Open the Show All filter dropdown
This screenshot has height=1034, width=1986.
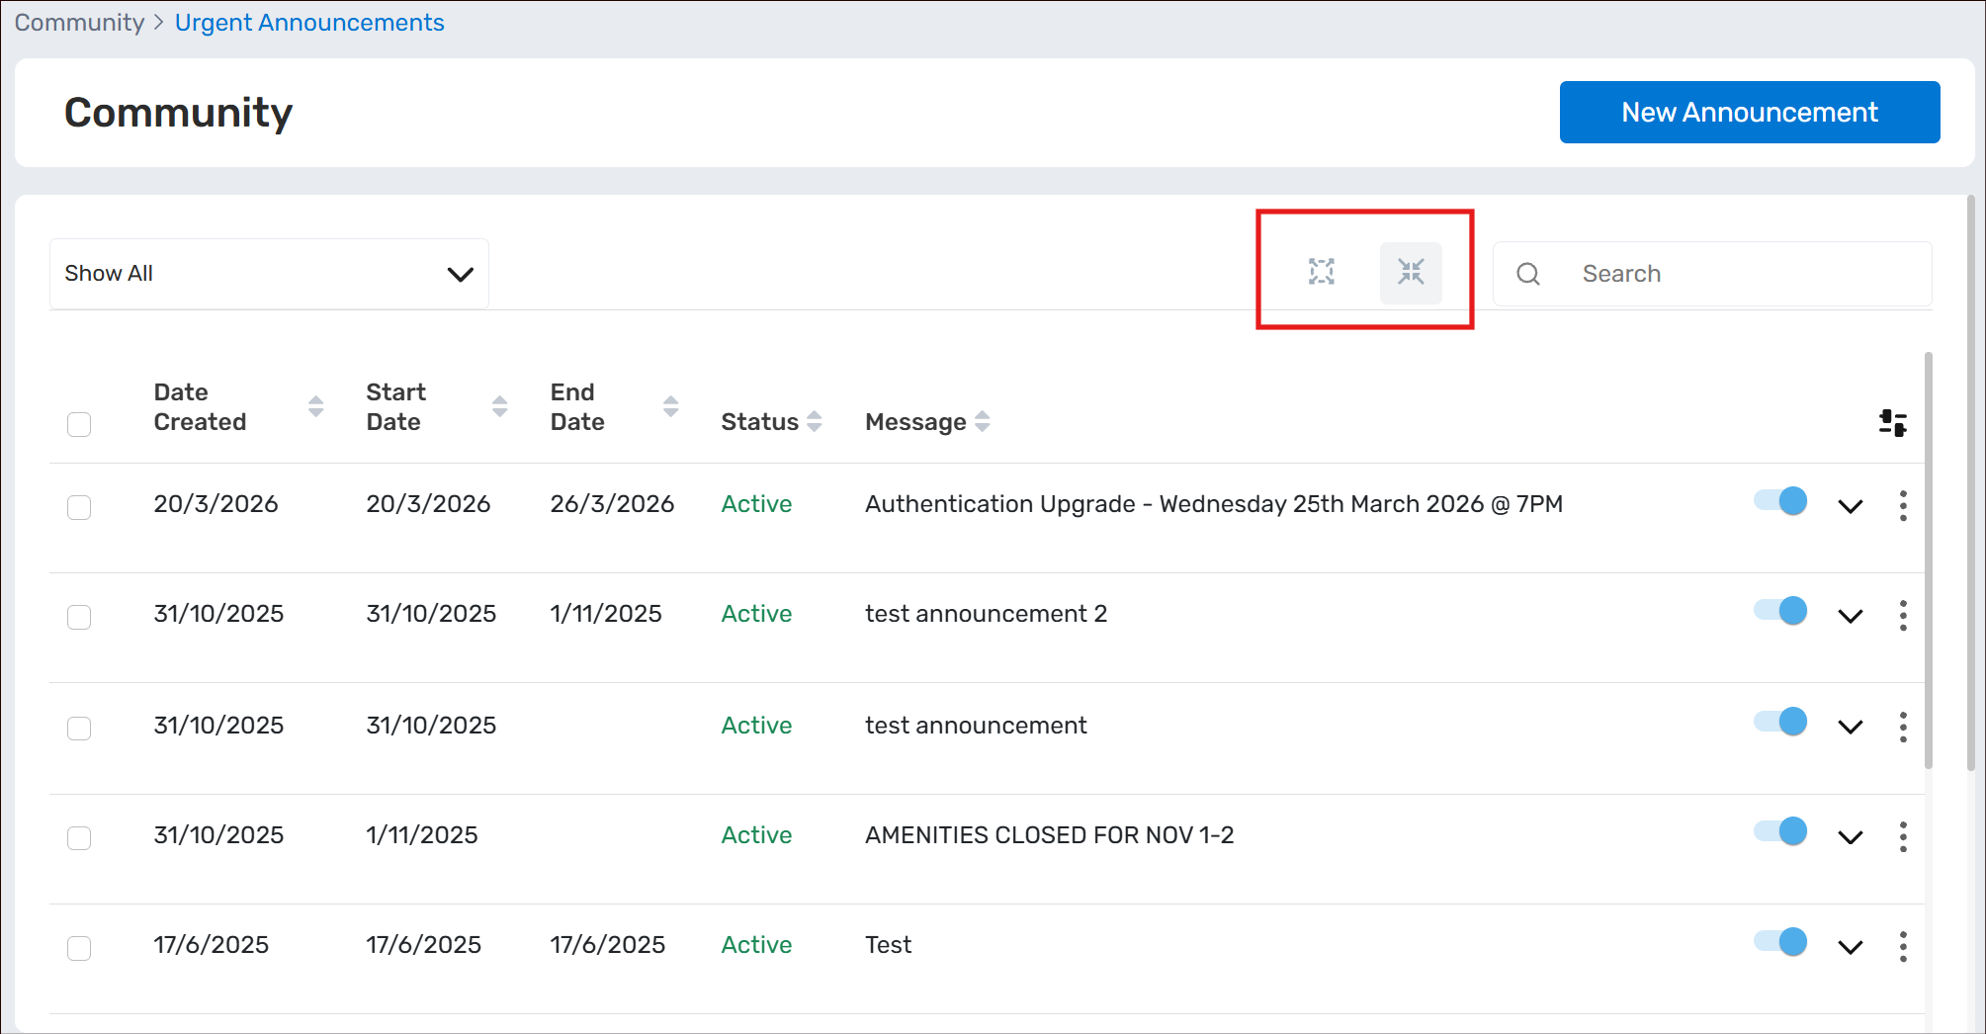[269, 274]
